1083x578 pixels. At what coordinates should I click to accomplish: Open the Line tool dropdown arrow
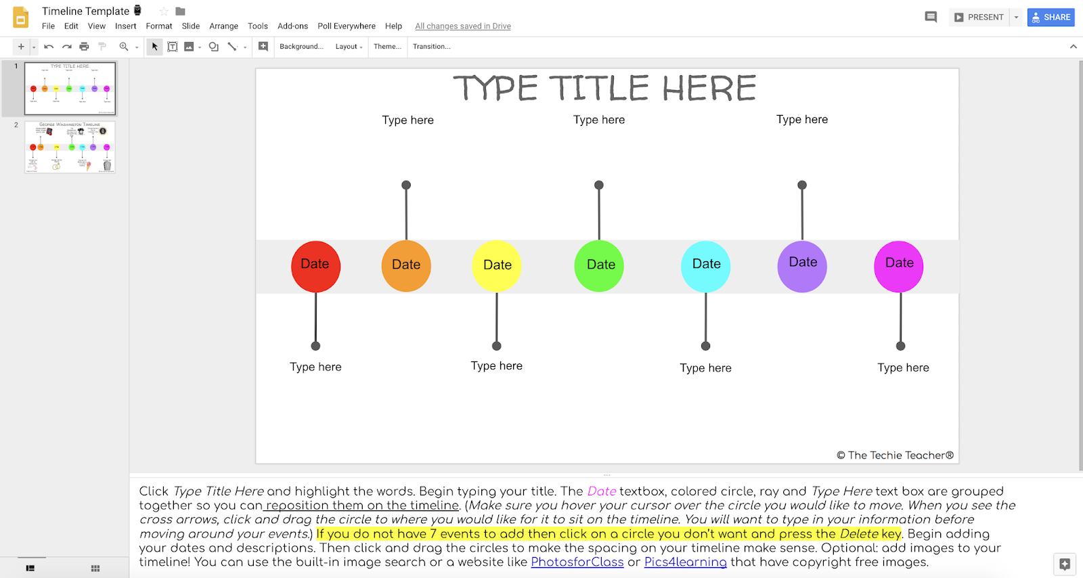(x=245, y=47)
